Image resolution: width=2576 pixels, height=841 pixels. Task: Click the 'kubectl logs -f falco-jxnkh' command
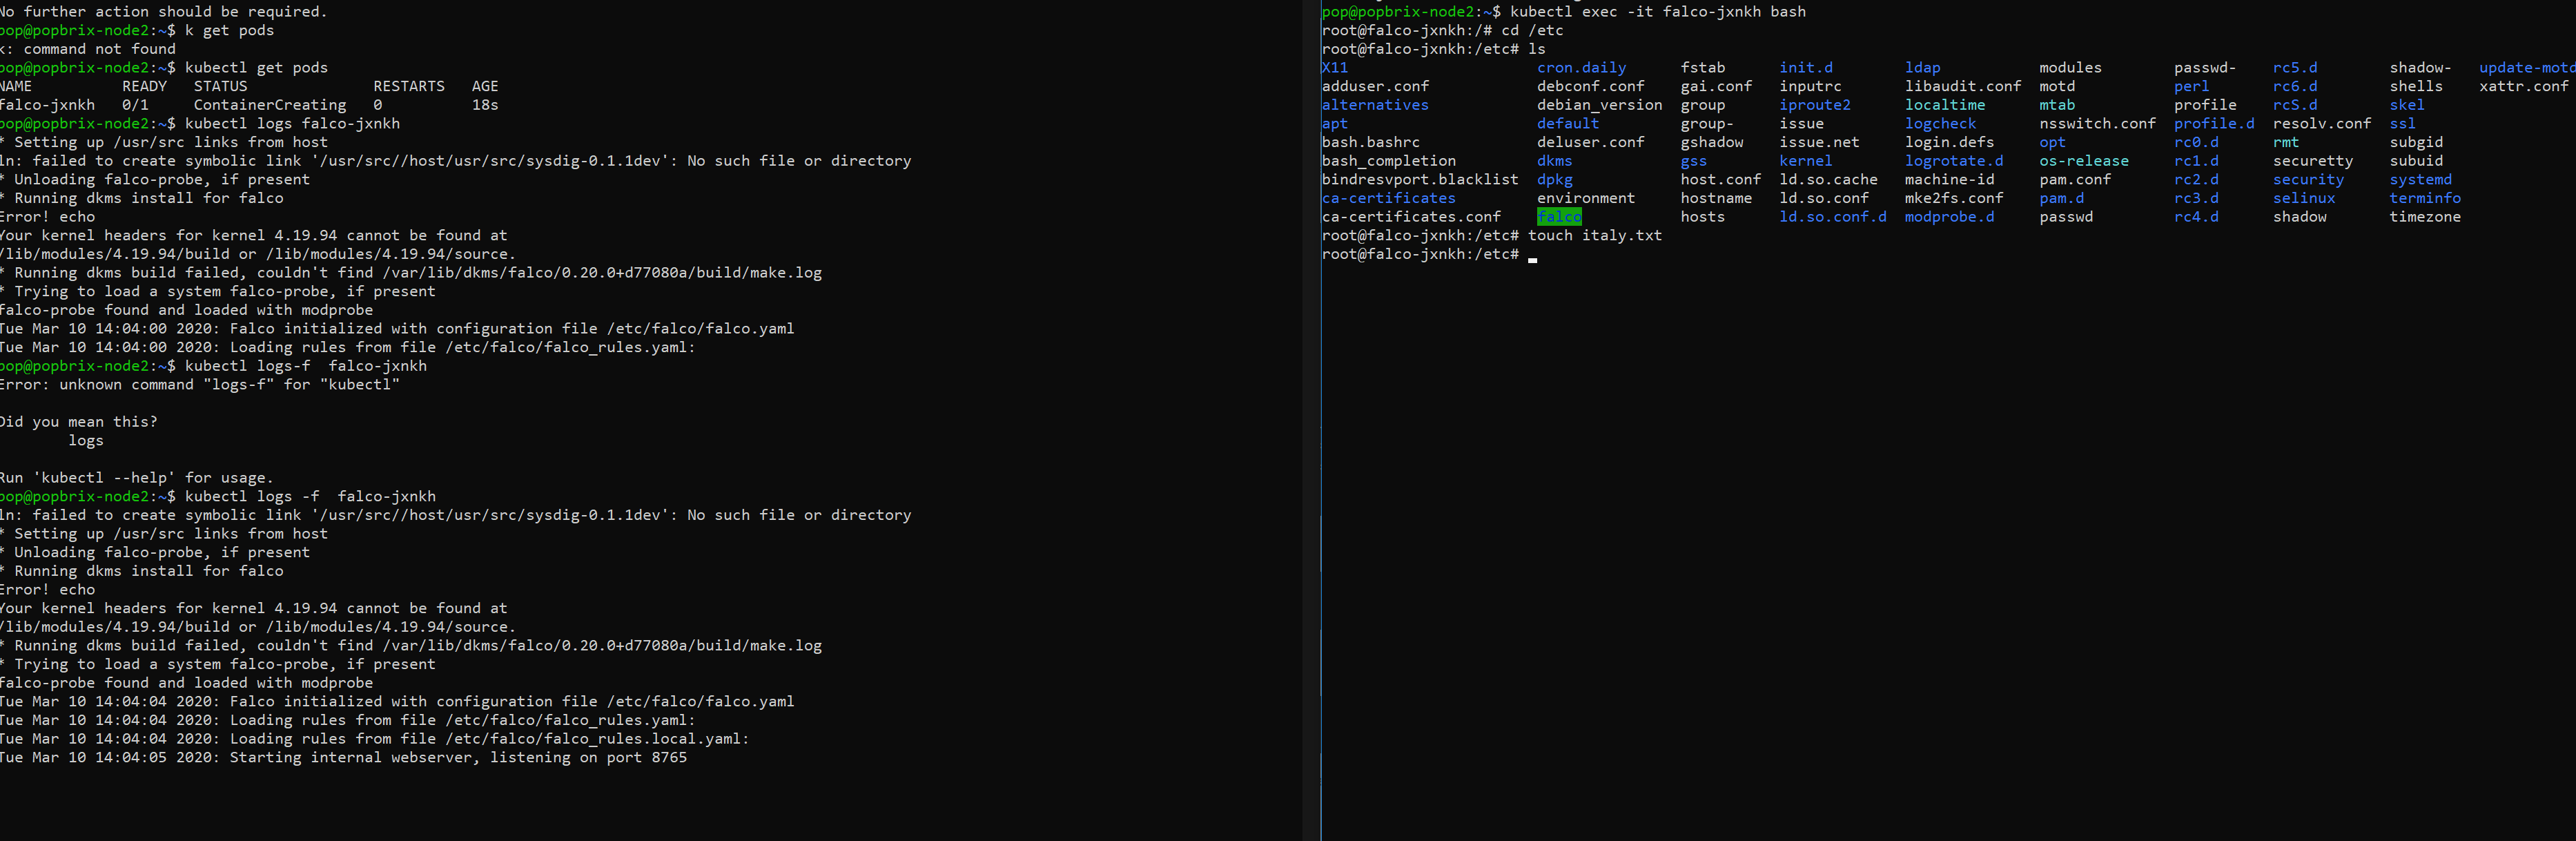click(x=310, y=497)
